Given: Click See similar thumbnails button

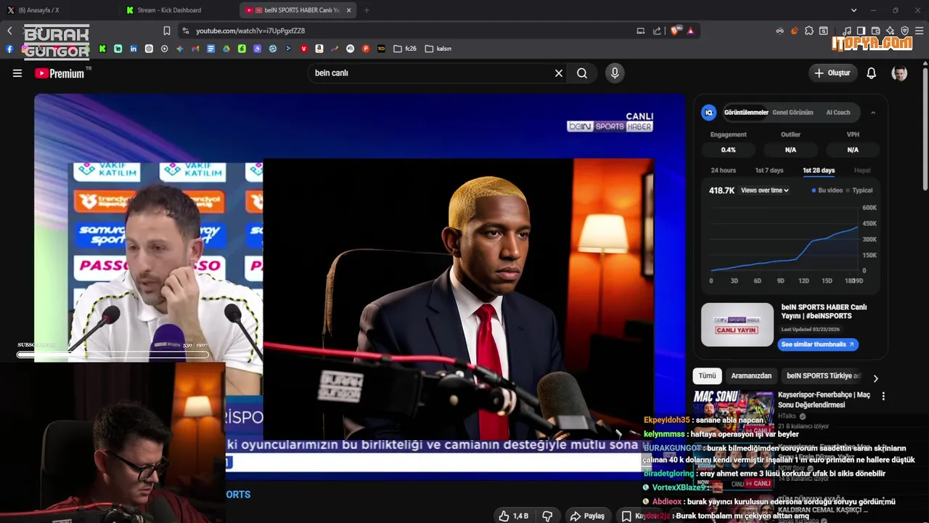Looking at the screenshot, I should point(818,344).
